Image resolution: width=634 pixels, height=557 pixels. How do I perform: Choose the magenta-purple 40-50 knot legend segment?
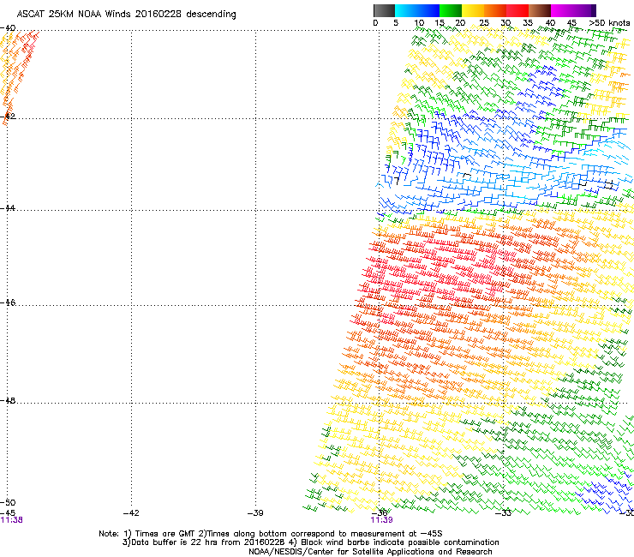pyautogui.click(x=573, y=10)
